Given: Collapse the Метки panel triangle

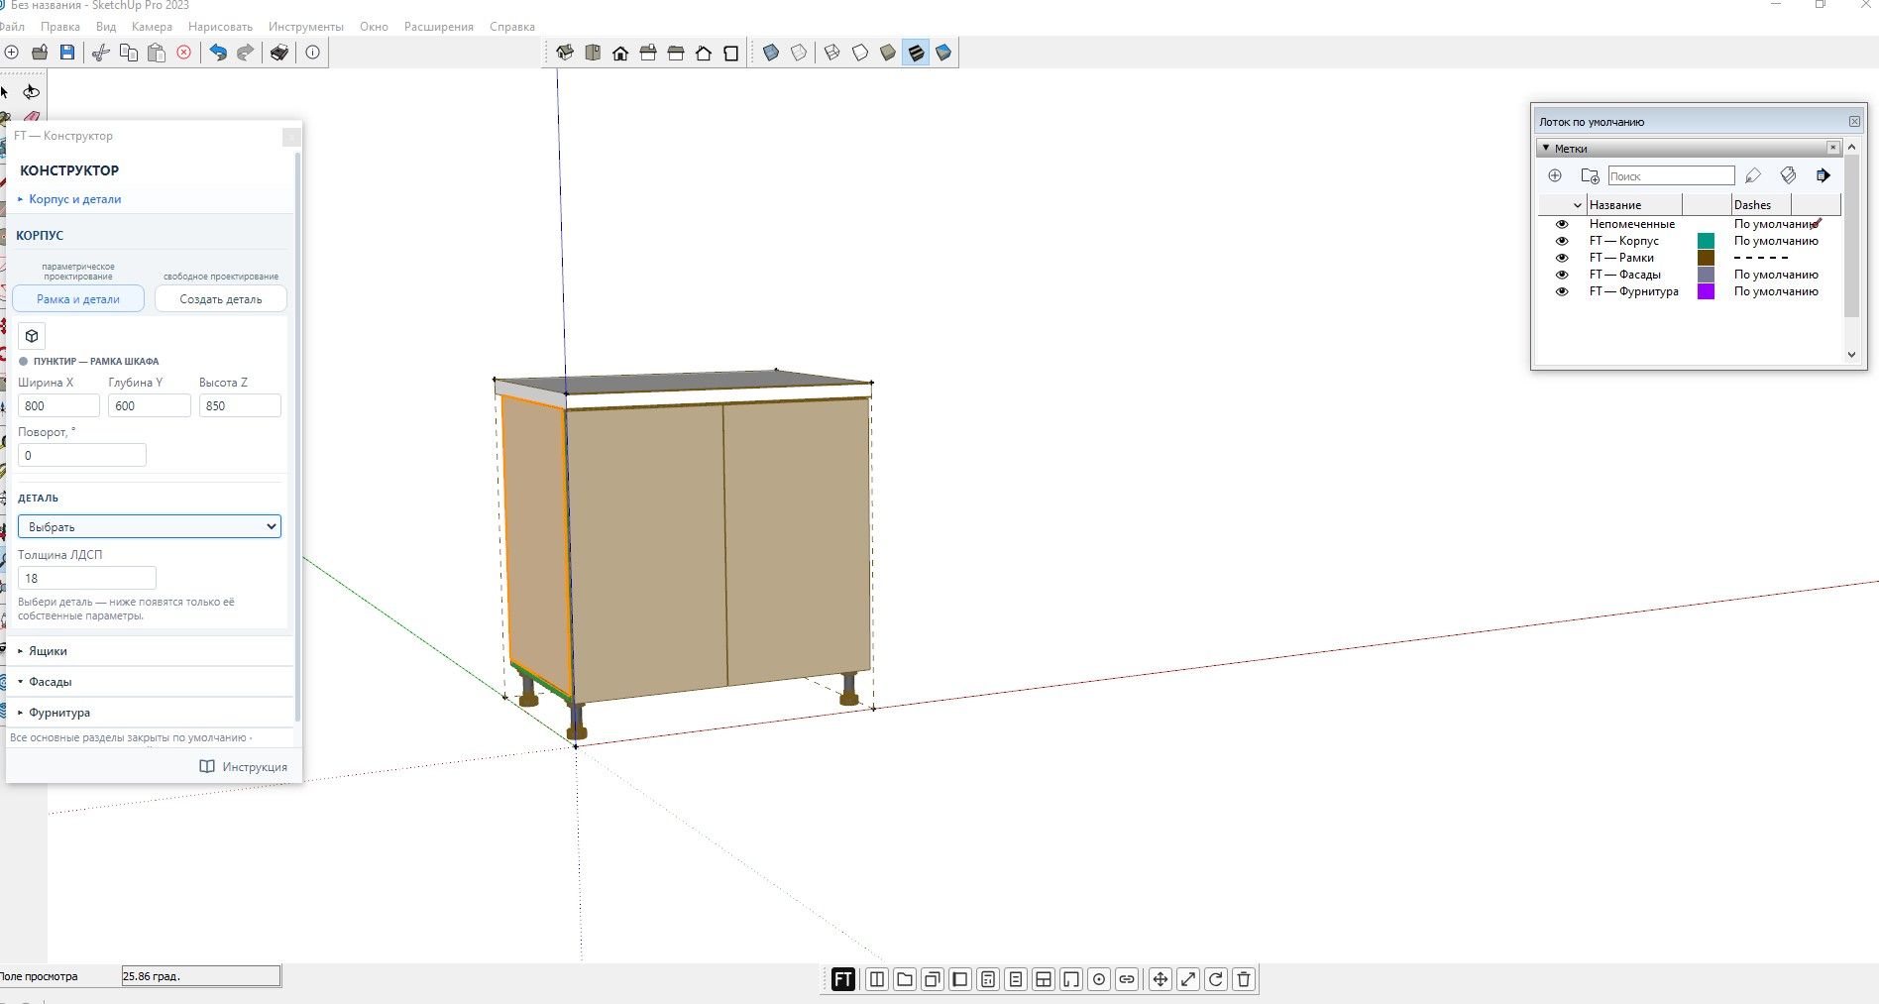Looking at the screenshot, I should tap(1546, 148).
